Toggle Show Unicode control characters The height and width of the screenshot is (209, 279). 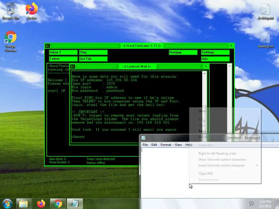point(225,159)
